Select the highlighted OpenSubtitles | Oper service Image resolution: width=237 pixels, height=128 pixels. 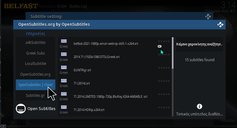35,85
